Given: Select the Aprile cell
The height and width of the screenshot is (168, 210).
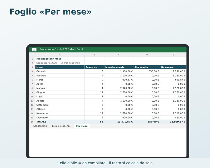Looking at the screenshot, I should pos(60,84).
